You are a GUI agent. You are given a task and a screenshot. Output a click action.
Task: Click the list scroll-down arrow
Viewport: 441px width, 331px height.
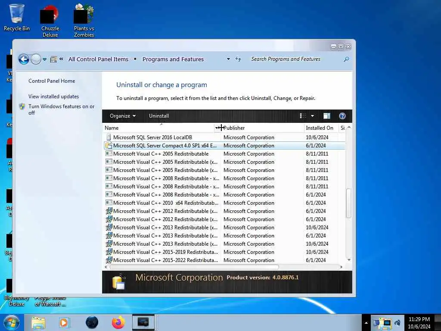(x=349, y=260)
